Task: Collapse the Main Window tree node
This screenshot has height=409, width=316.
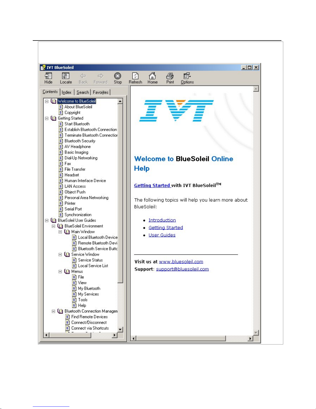Action: point(60,232)
